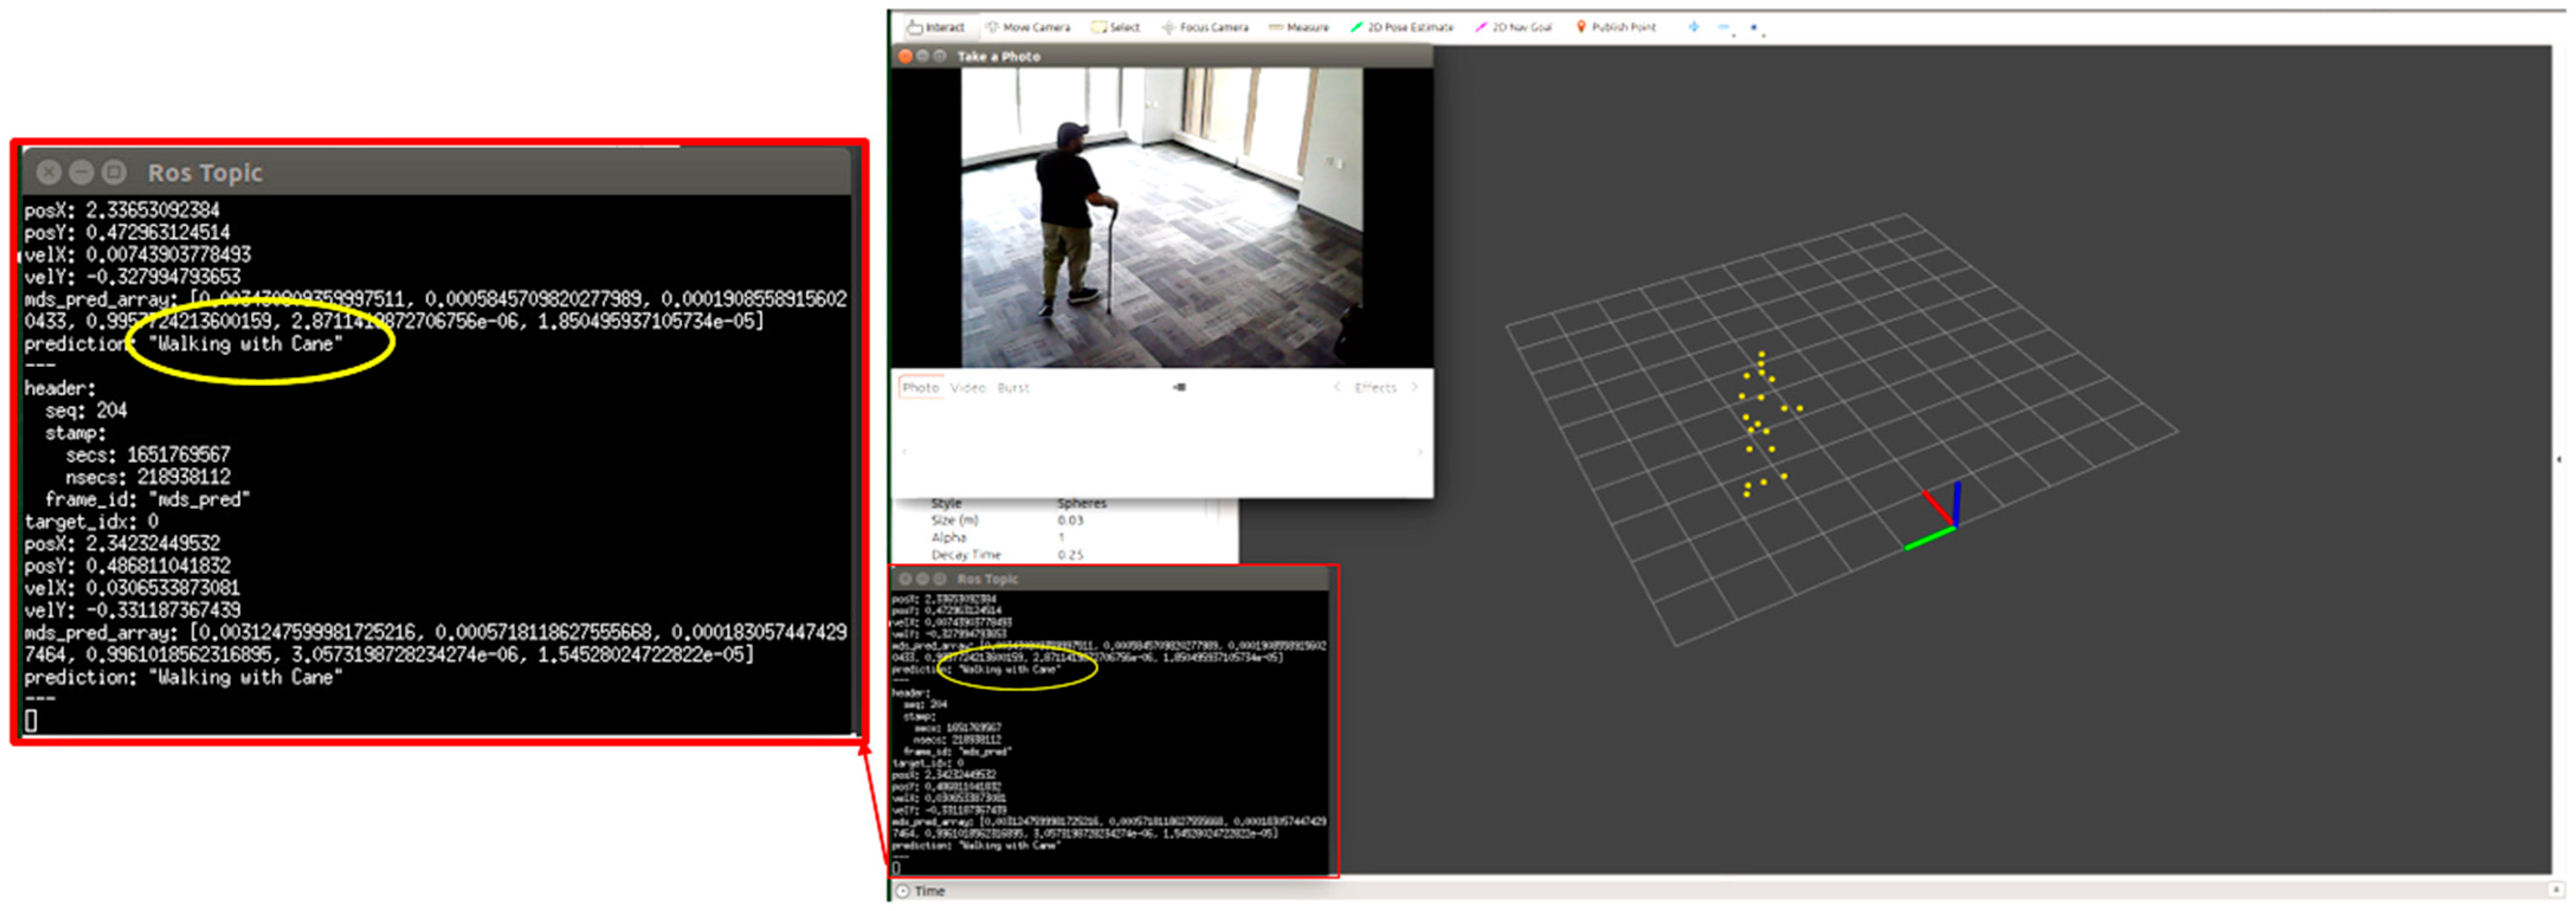Pick the Measure tool

coord(1299,27)
